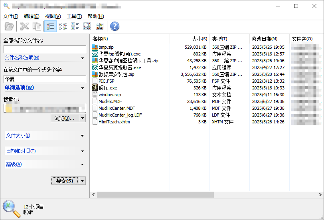Click the date 2022/3/12 13:32
Image resolution: width=324 pixels, height=220 pixels.
tap(268, 81)
